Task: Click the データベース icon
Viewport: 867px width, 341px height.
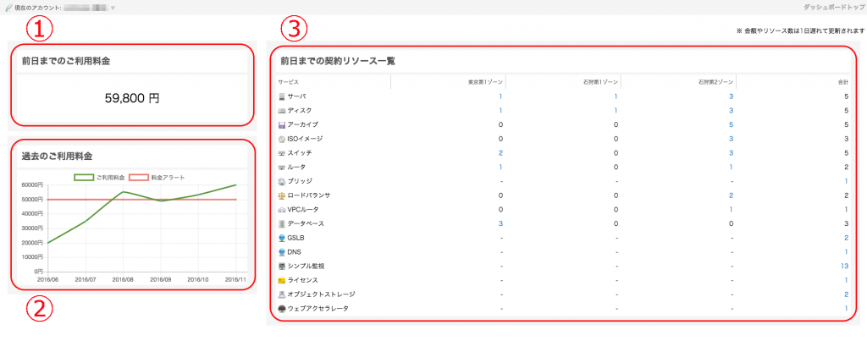Action: point(282,223)
